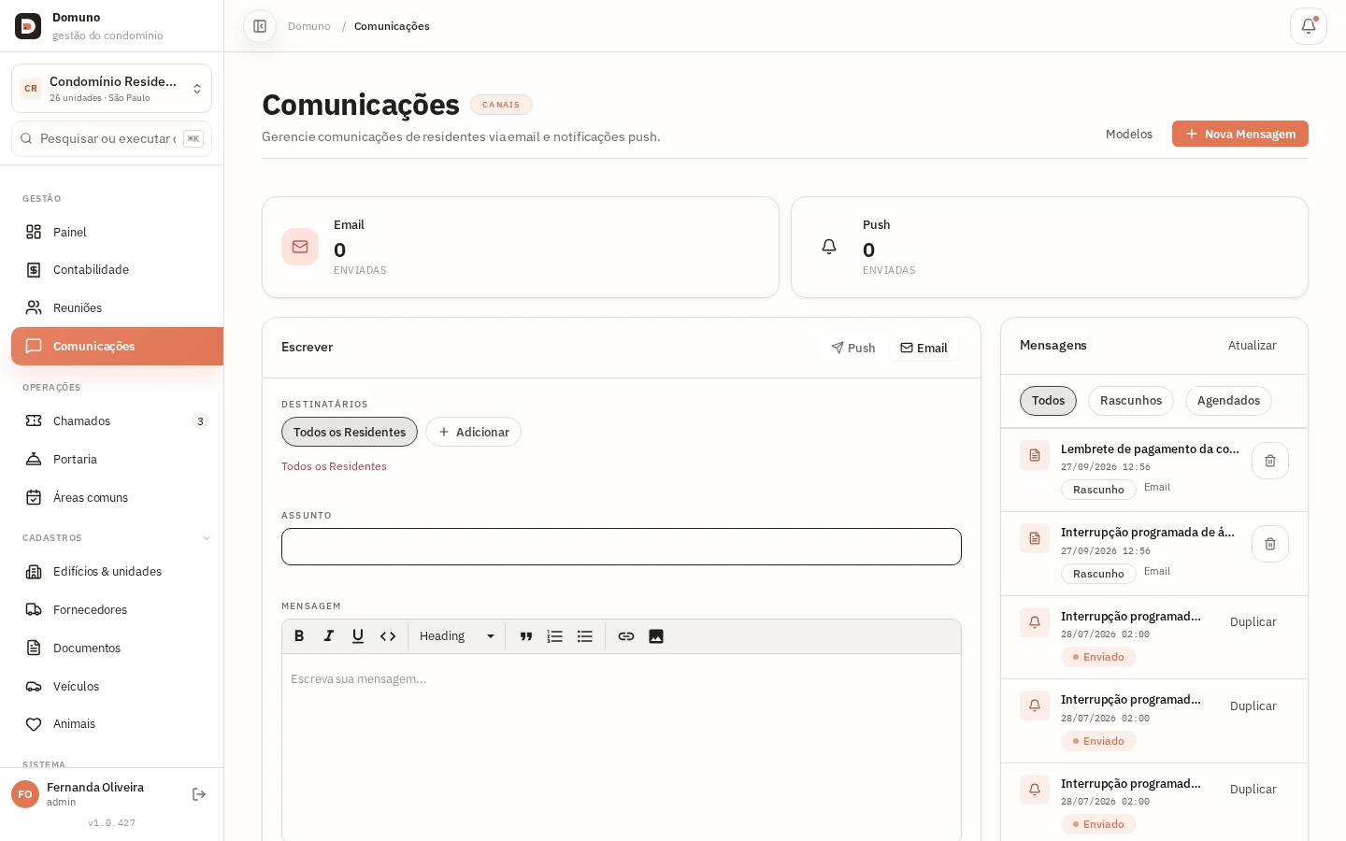Collapse the sidebar with the panel icon
This screenshot has height=841, width=1346.
pos(260,26)
